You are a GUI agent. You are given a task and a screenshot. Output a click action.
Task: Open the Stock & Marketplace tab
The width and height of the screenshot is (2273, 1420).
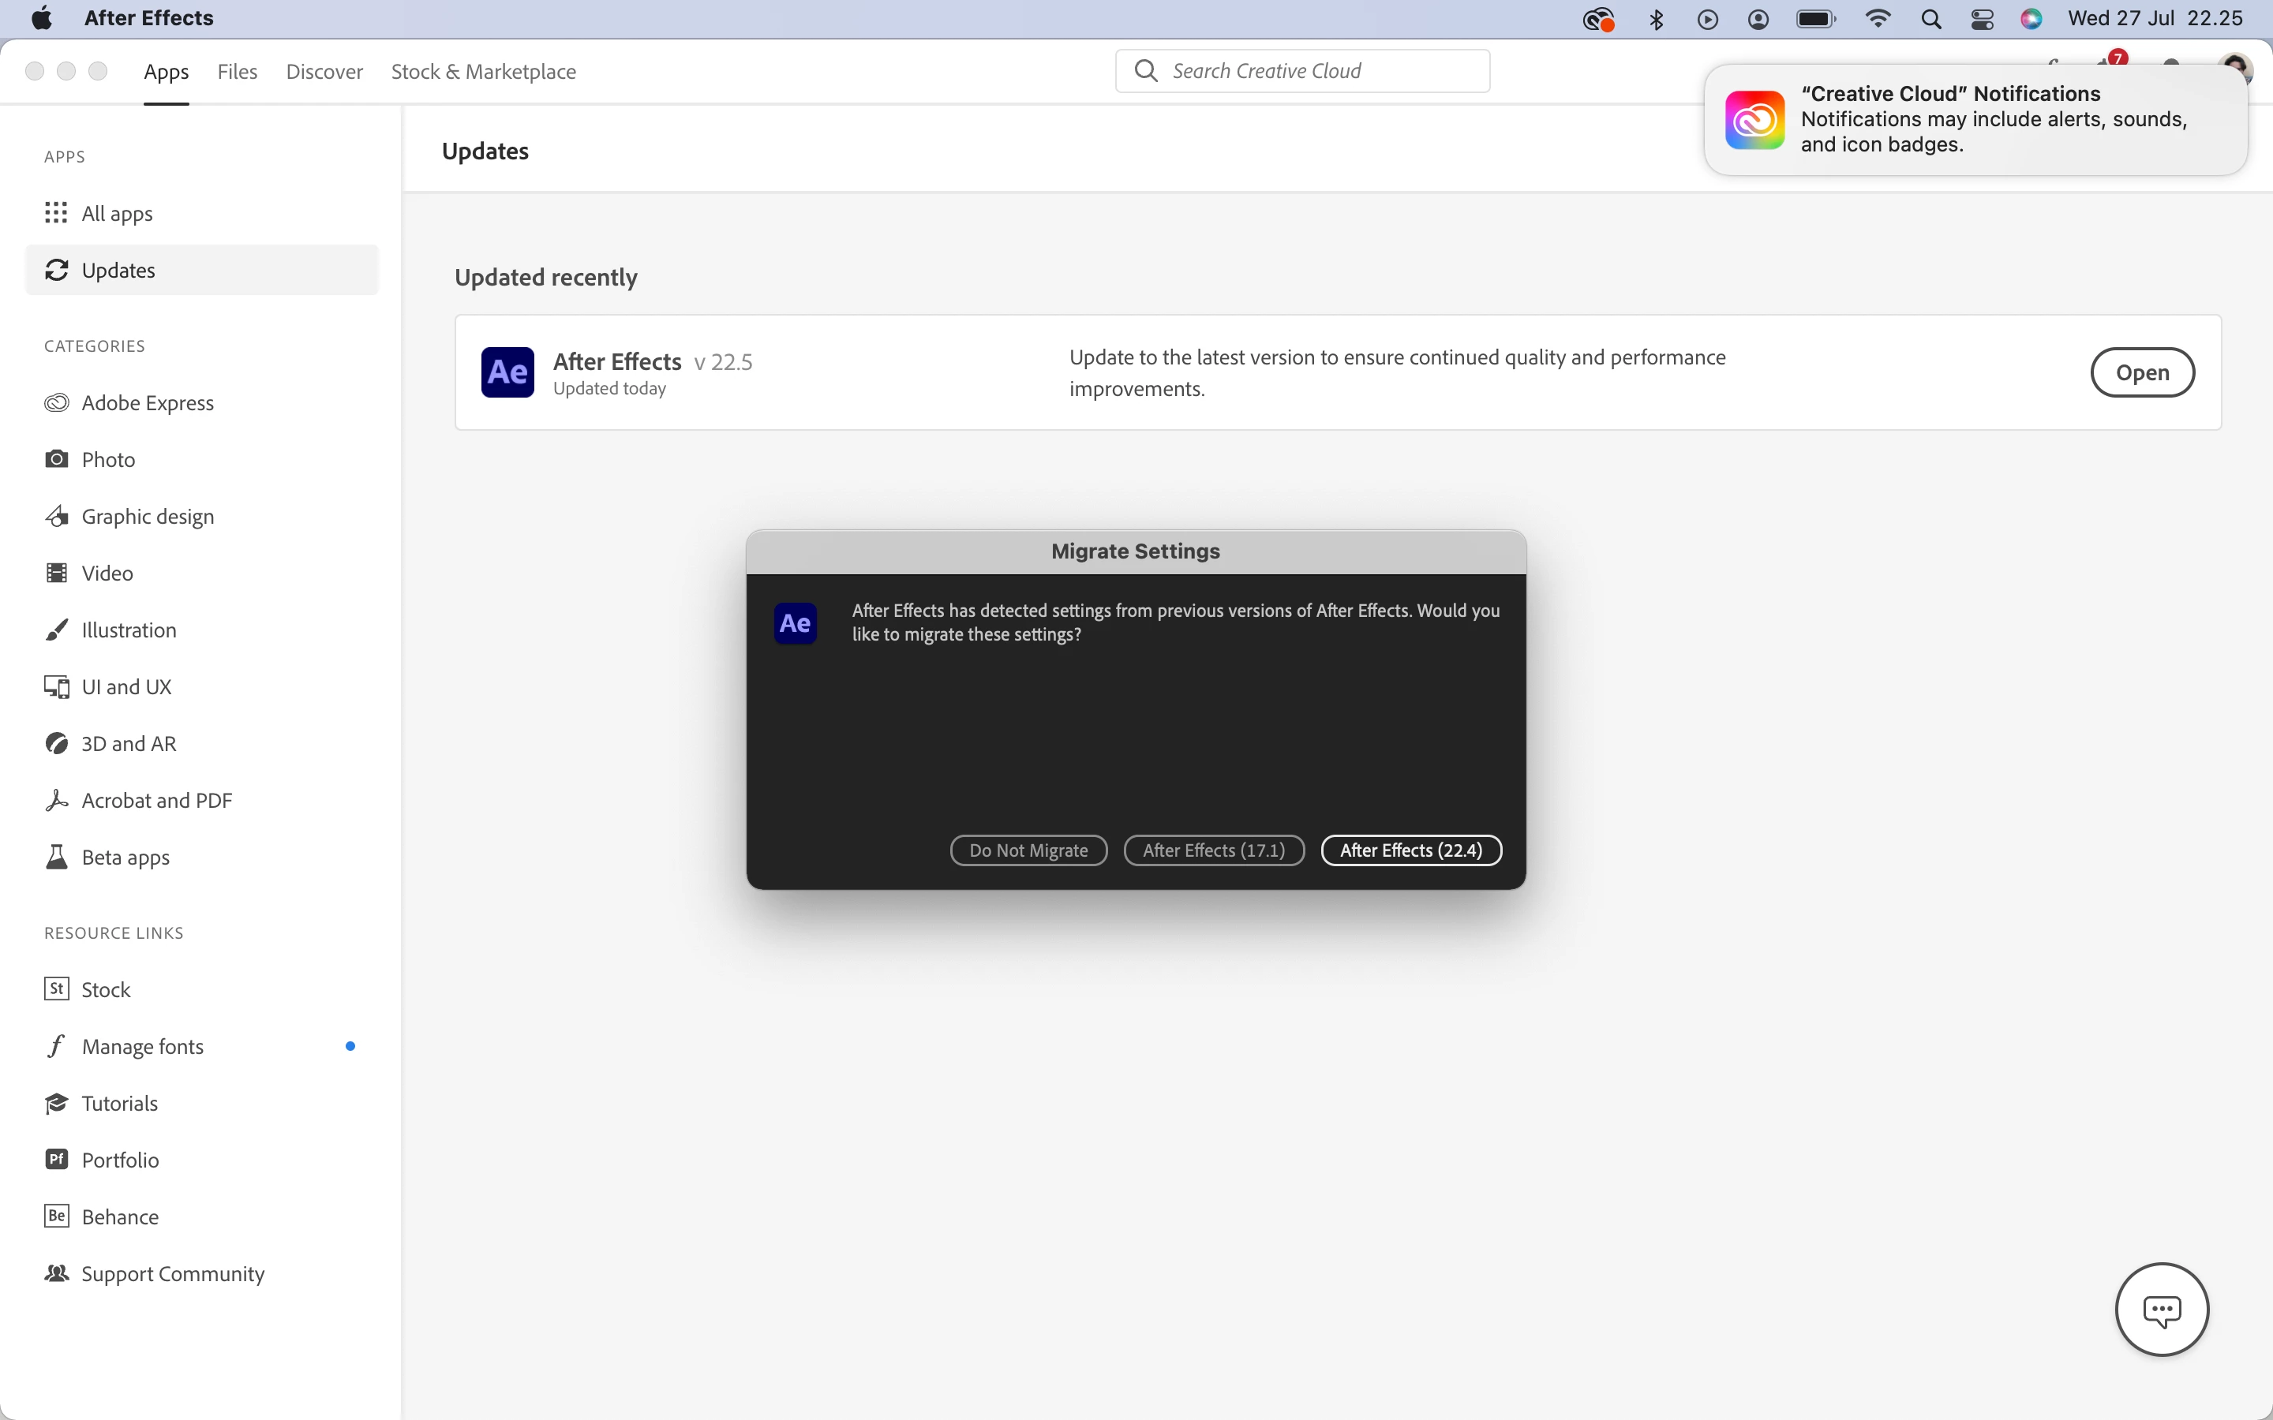point(483,71)
